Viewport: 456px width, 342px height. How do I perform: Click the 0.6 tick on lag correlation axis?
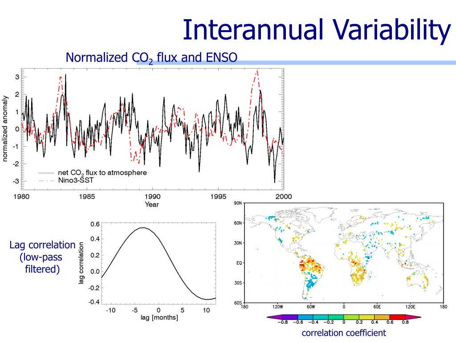click(x=95, y=224)
